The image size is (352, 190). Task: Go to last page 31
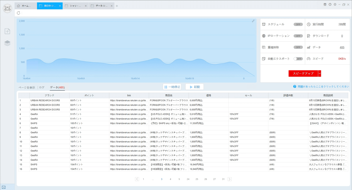pyautogui.click(x=223, y=179)
